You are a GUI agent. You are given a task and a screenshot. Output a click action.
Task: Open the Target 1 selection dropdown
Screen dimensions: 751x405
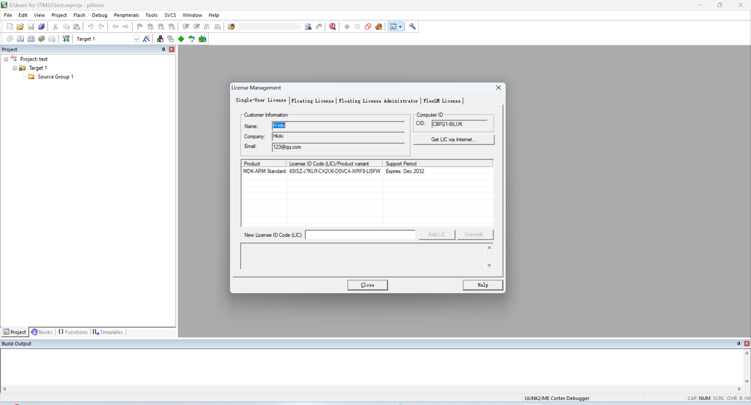136,39
